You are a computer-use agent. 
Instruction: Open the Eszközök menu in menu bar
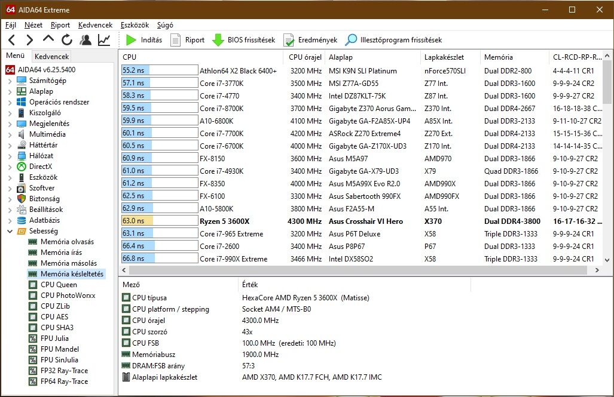(135, 25)
